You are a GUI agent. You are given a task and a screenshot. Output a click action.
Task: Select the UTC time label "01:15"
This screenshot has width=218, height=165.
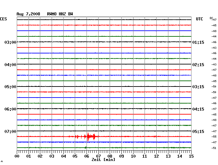[x=198, y=42]
